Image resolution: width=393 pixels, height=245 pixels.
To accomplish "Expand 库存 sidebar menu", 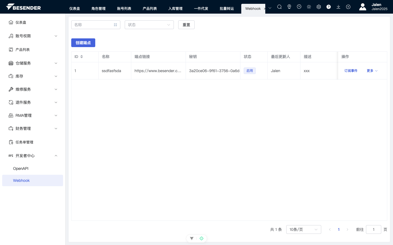I will point(33,76).
